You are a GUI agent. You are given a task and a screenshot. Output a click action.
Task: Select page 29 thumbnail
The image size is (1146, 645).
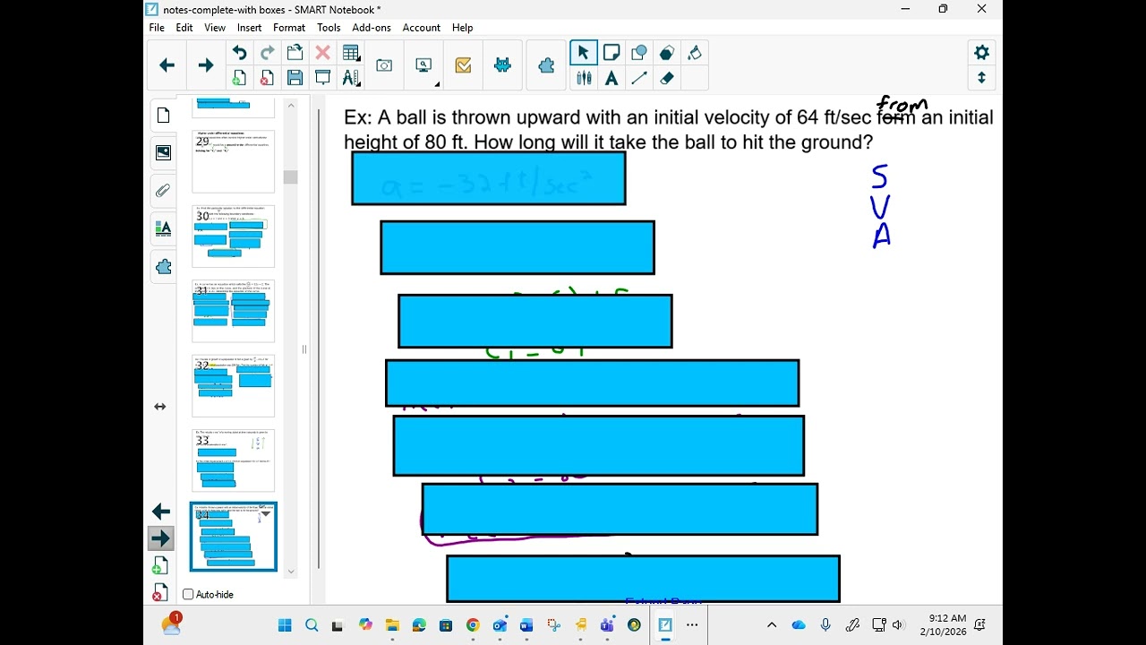coord(234,161)
